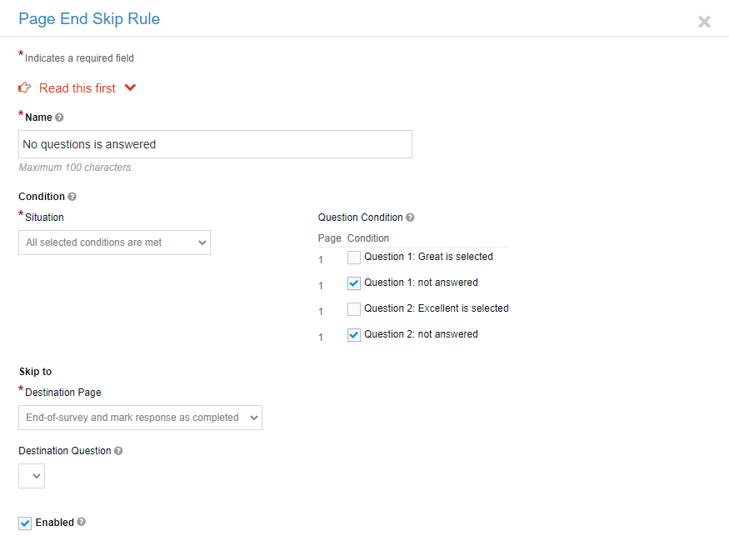
Task: Click the thumbs-up icon before Read this first
Action: [x=25, y=88]
